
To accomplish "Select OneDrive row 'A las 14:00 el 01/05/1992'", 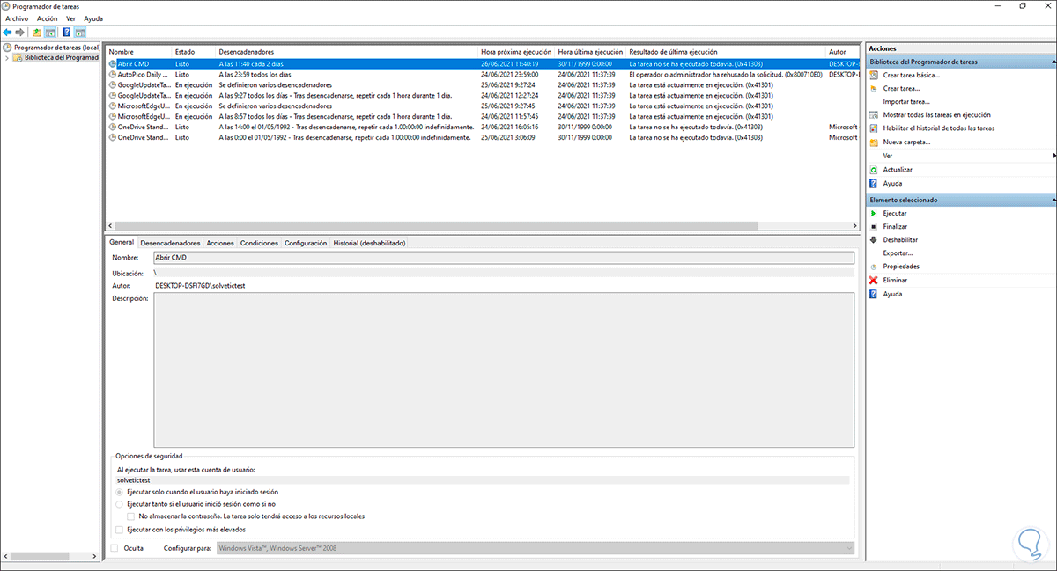I will (484, 127).
